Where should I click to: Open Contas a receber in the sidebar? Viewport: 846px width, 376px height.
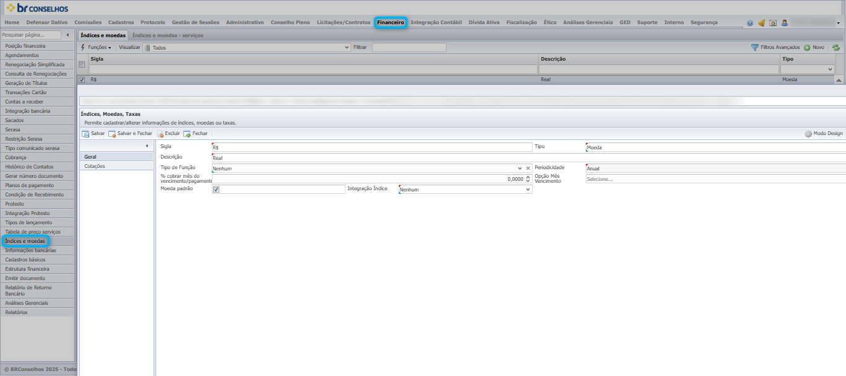click(37, 102)
